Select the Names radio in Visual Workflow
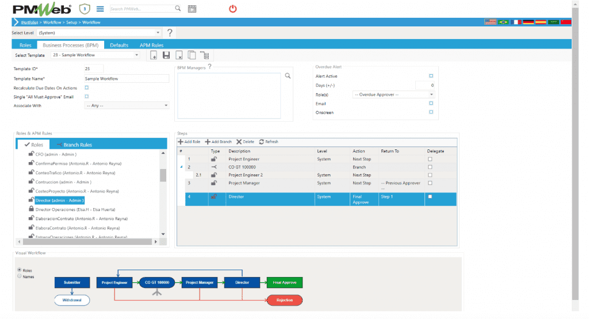Viewport: 589px width, 319px height. pos(20,276)
